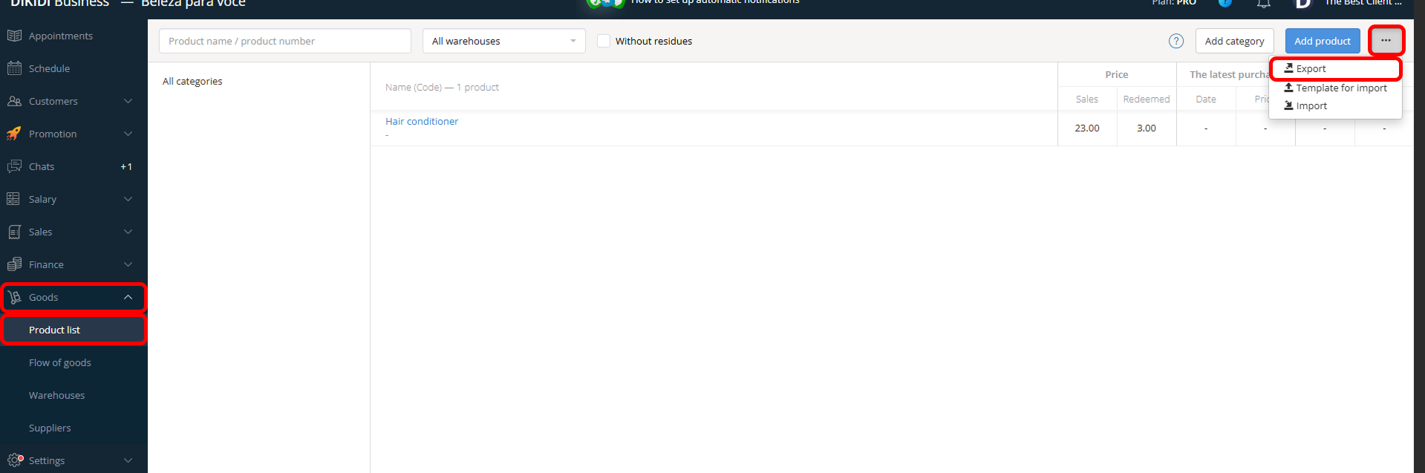Expand the Finance submenu arrow
Image resolution: width=1425 pixels, height=473 pixels.
128,264
